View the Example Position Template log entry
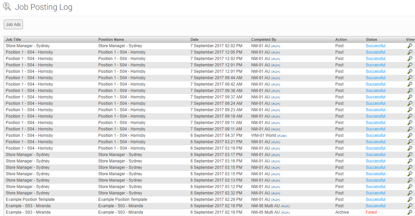This screenshot has width=415, height=216. tap(410, 199)
